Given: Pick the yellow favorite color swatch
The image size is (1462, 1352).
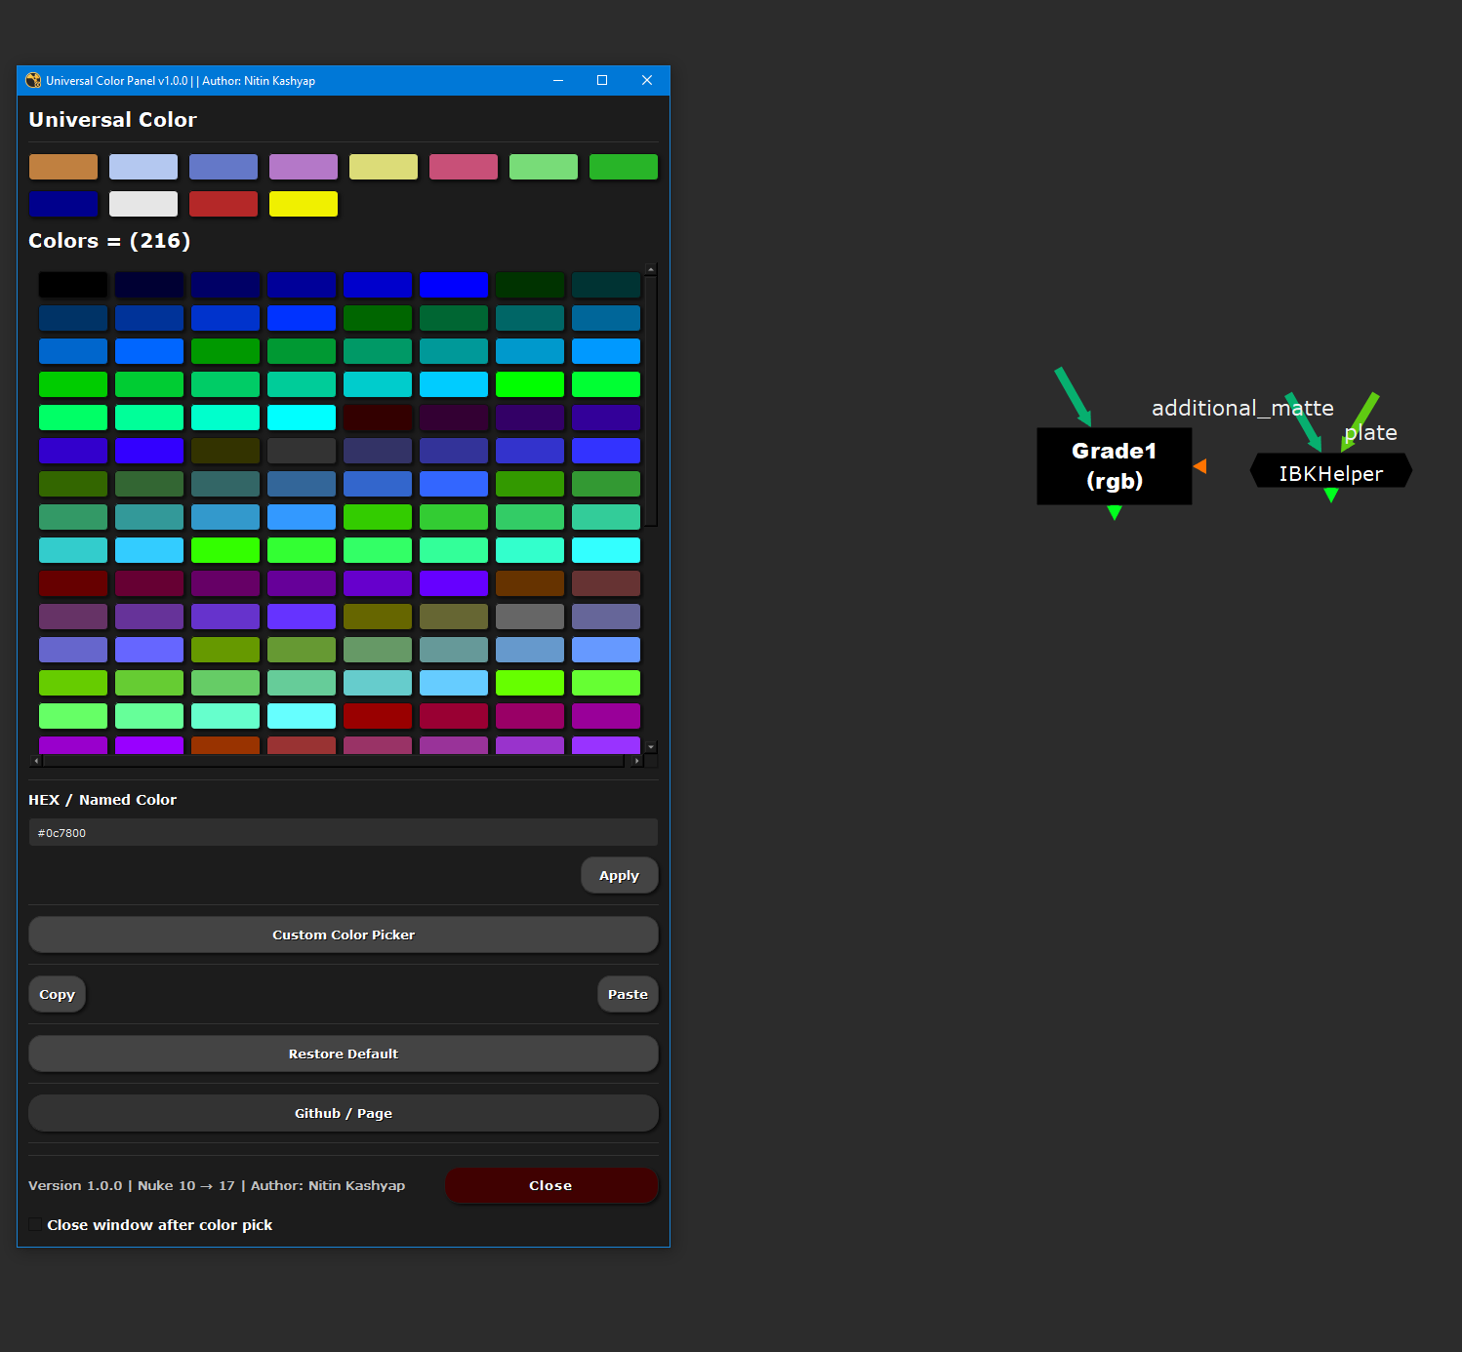Looking at the screenshot, I should click(x=304, y=204).
